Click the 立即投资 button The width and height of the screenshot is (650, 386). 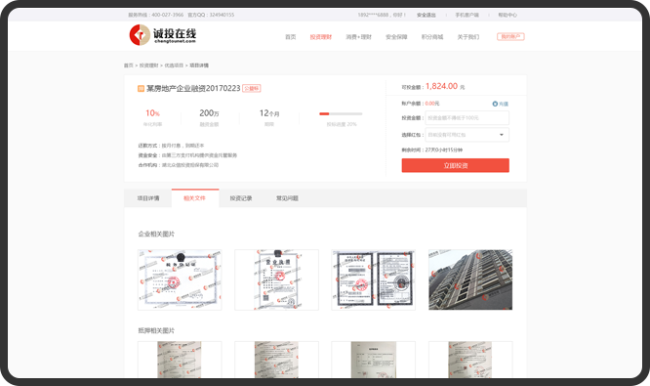[x=455, y=165]
